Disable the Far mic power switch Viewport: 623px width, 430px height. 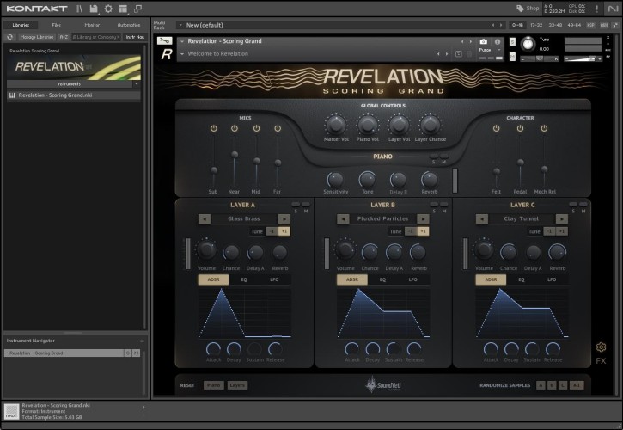(x=278, y=128)
